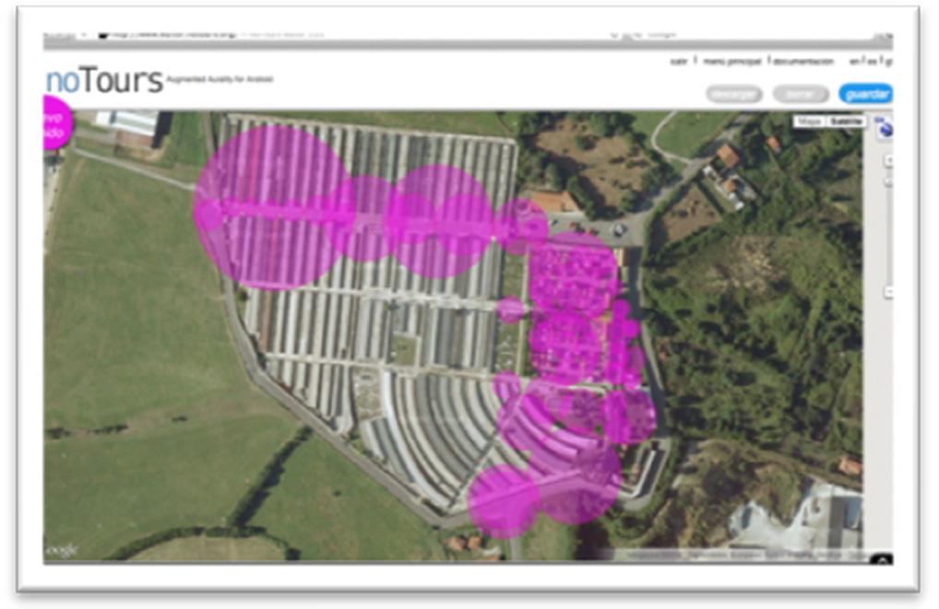
Task: Click the grey 'borrar' button
Action: coord(801,94)
